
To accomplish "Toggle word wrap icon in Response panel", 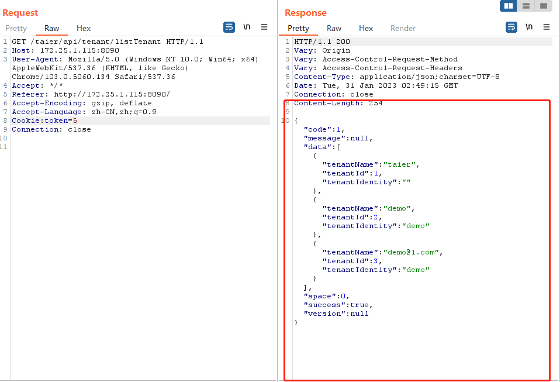I will (x=511, y=27).
